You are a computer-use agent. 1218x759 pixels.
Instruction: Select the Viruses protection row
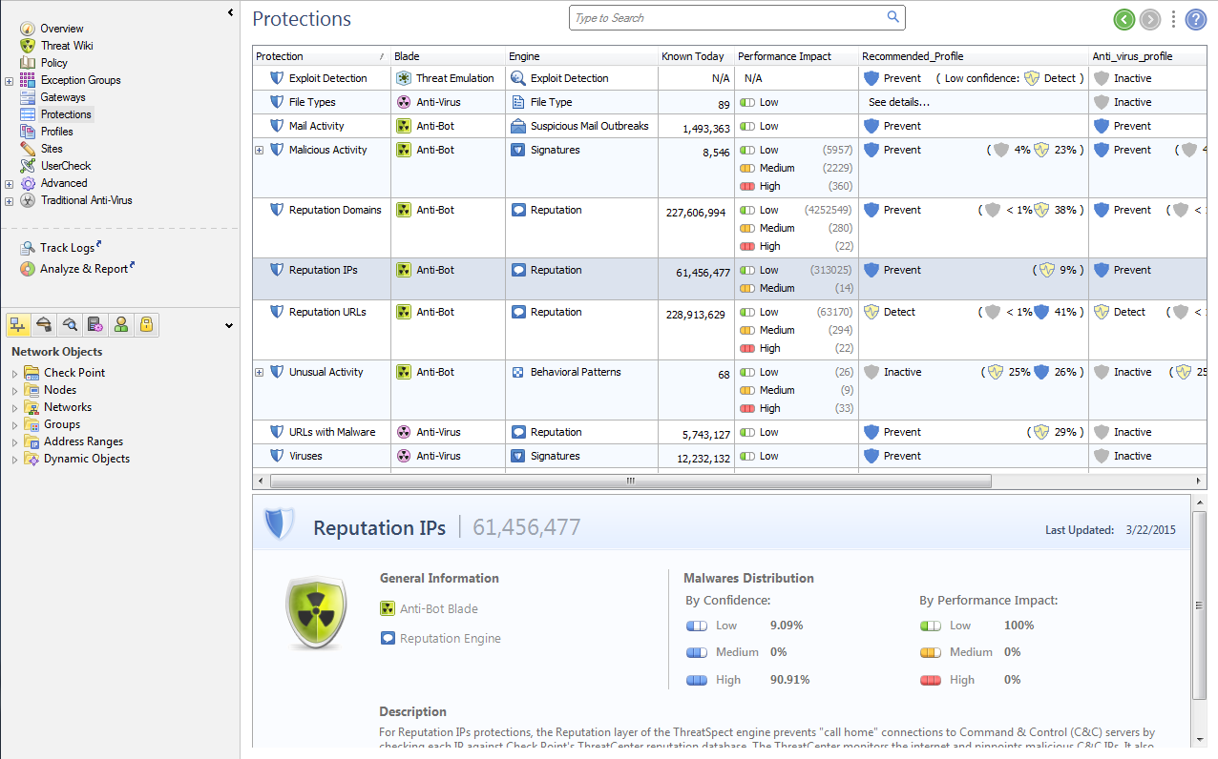730,456
